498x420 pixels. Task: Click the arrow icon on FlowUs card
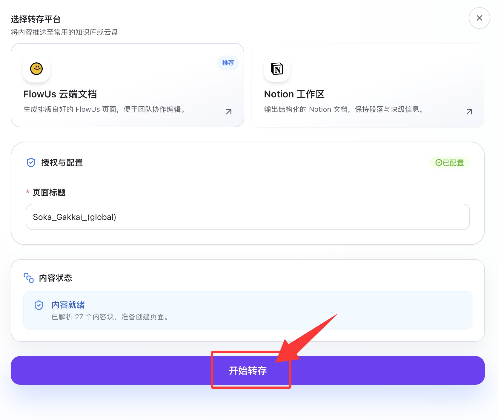click(x=228, y=112)
